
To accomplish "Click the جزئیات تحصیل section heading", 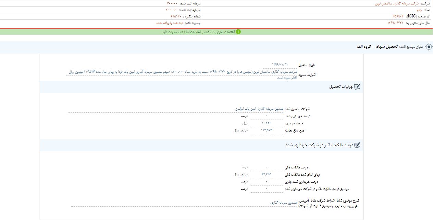I will [x=341, y=87].
